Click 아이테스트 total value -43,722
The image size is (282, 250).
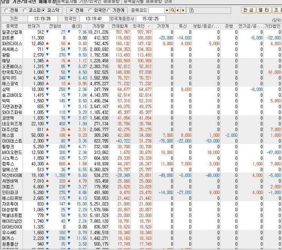(x=123, y=141)
